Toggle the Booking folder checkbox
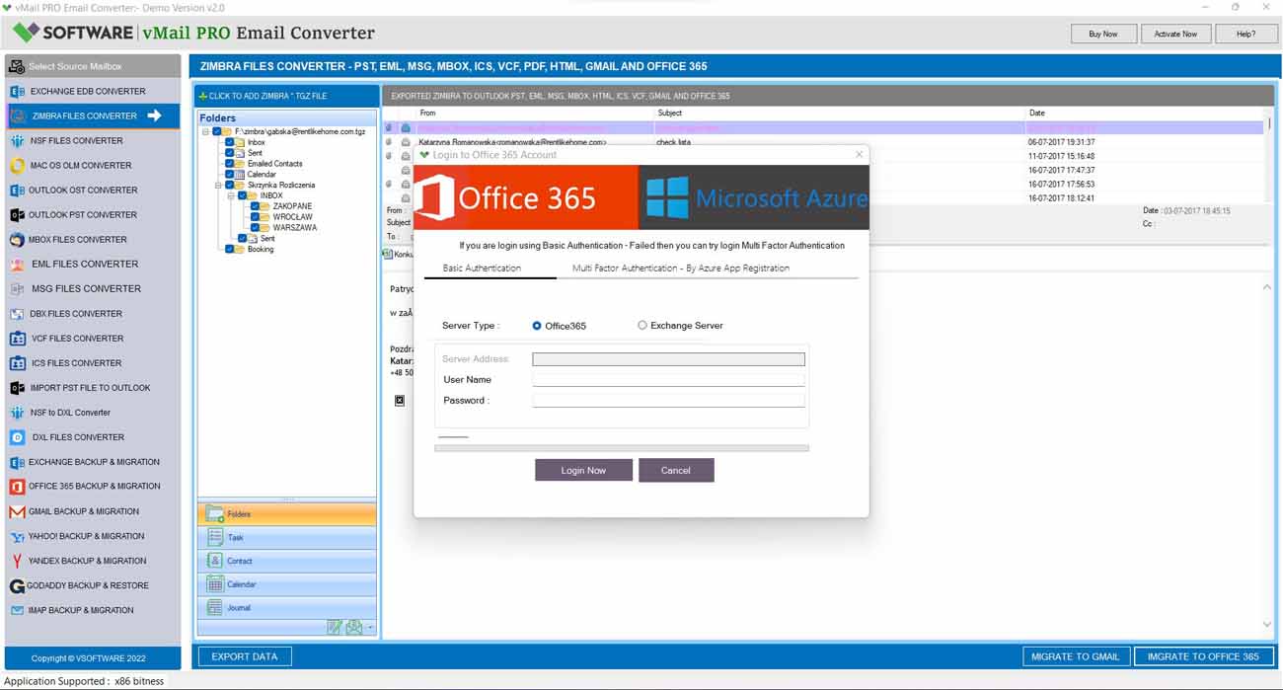Image resolution: width=1283 pixels, height=690 pixels. pyautogui.click(x=230, y=249)
